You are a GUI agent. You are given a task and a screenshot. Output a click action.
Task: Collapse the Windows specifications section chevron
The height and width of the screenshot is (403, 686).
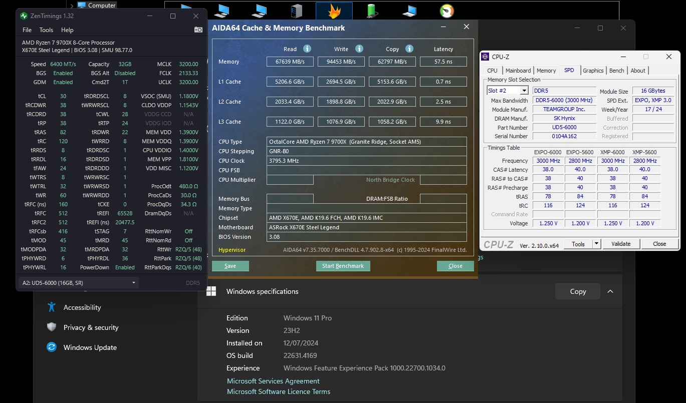tap(610, 291)
